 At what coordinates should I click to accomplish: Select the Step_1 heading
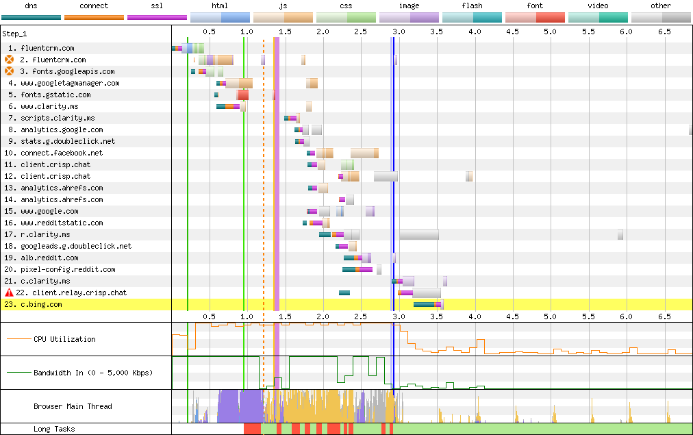click(14, 34)
